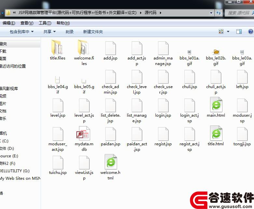Select left.jsp file

pos(242,79)
